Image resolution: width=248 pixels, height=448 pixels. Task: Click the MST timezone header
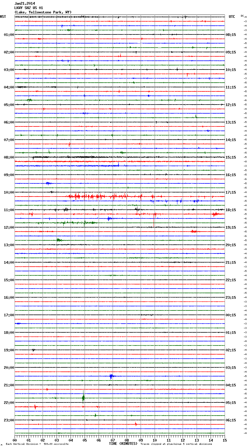coord(3,17)
